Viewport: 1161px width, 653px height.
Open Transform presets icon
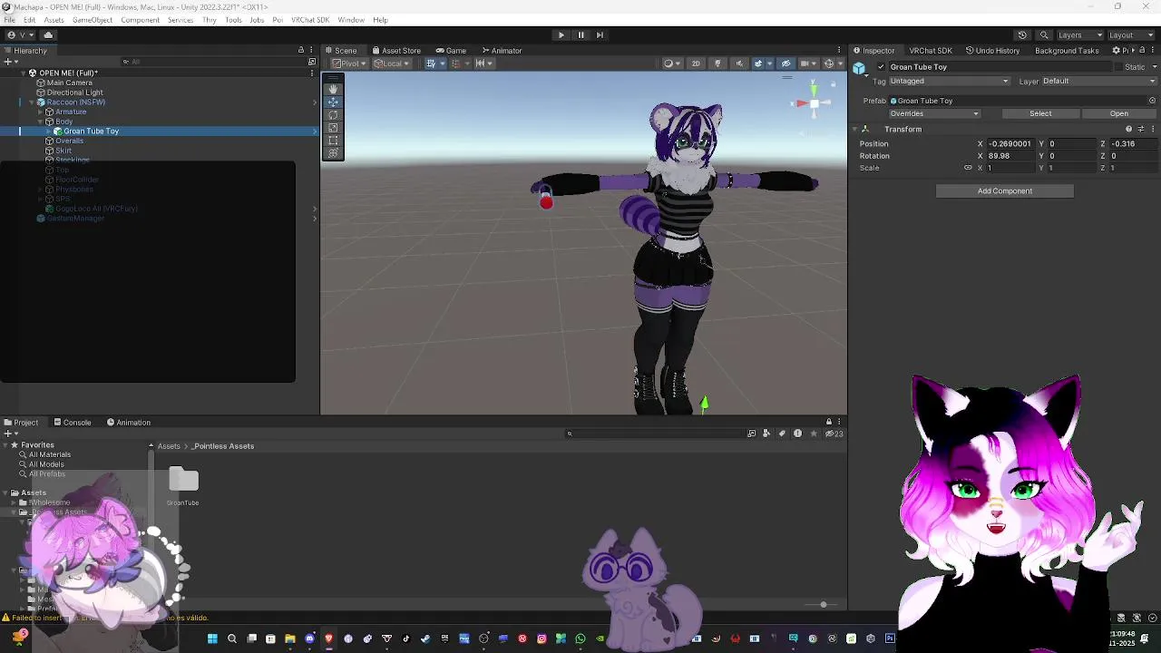1141,129
